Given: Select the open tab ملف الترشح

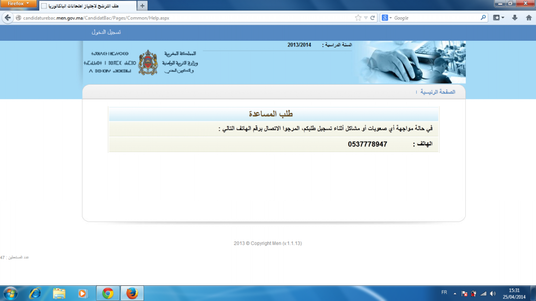Looking at the screenshot, I should (88, 6).
